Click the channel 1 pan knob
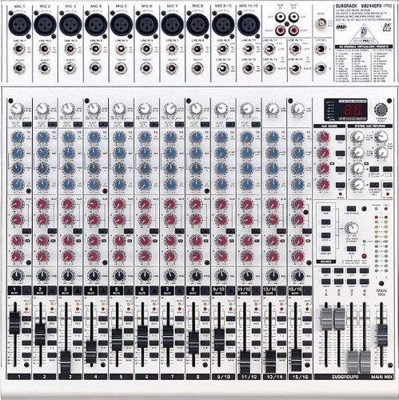The height and width of the screenshot is (400, 399). (17, 276)
